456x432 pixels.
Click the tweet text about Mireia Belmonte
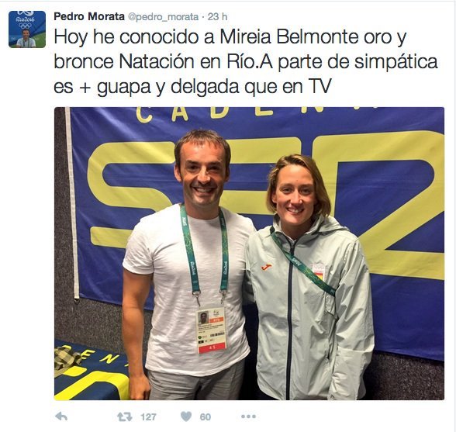coord(246,62)
